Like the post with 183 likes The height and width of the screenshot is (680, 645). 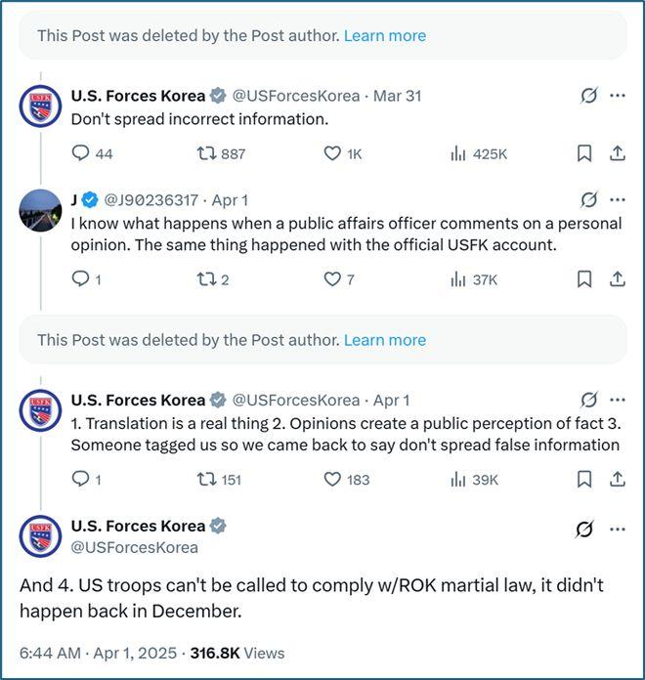click(332, 479)
